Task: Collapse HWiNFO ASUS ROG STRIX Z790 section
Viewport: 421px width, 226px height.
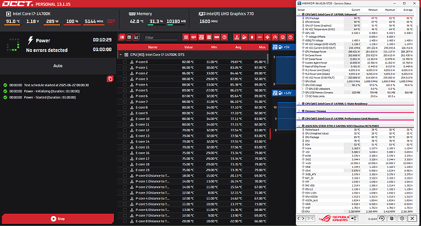Action: pos(299,125)
